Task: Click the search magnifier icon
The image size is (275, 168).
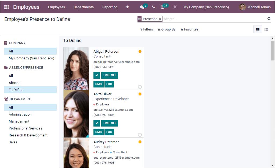Action: [269, 19]
